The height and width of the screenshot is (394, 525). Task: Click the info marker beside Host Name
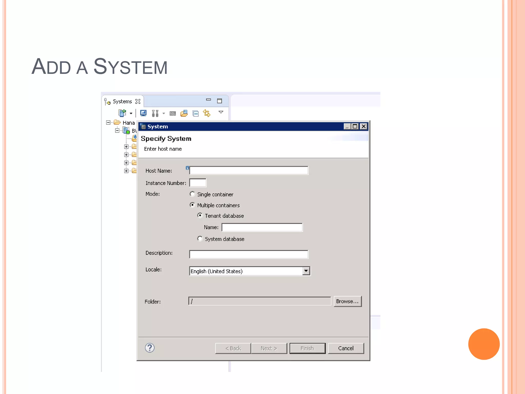click(187, 168)
